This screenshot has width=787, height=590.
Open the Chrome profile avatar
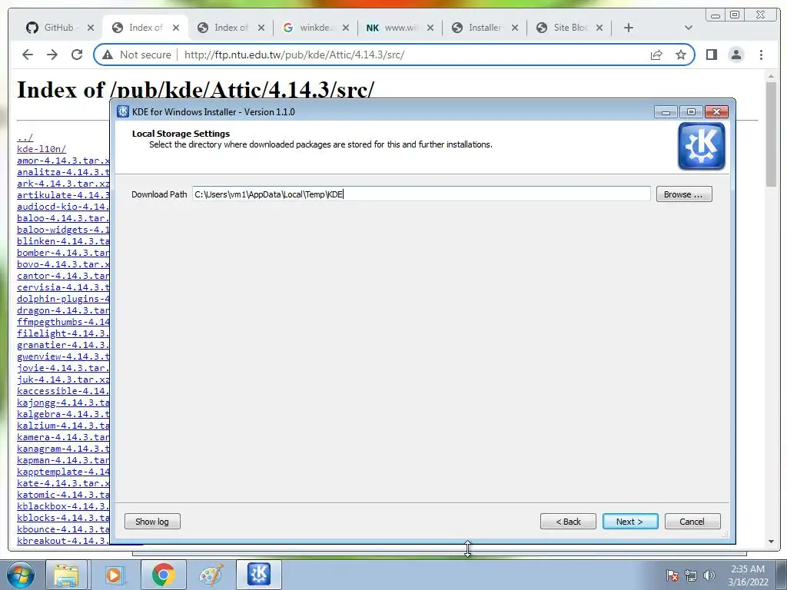click(736, 55)
